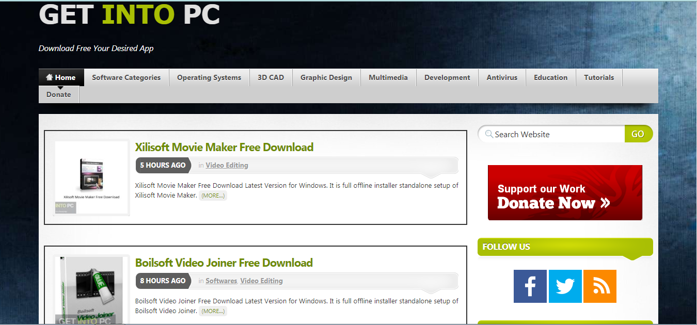Screen dimensions: 697x325
Task: Open the Graphic Design menu
Action: (x=326, y=77)
